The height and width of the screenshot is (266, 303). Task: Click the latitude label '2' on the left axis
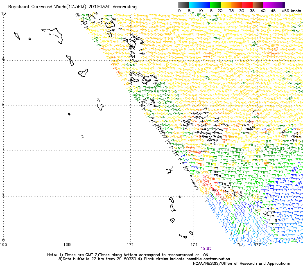(x=3, y=195)
